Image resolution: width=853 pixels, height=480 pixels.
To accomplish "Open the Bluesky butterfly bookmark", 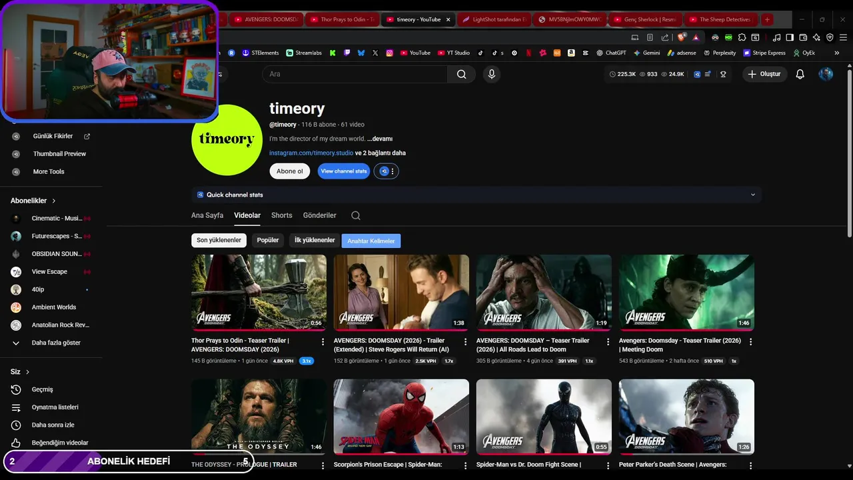I will [x=361, y=53].
